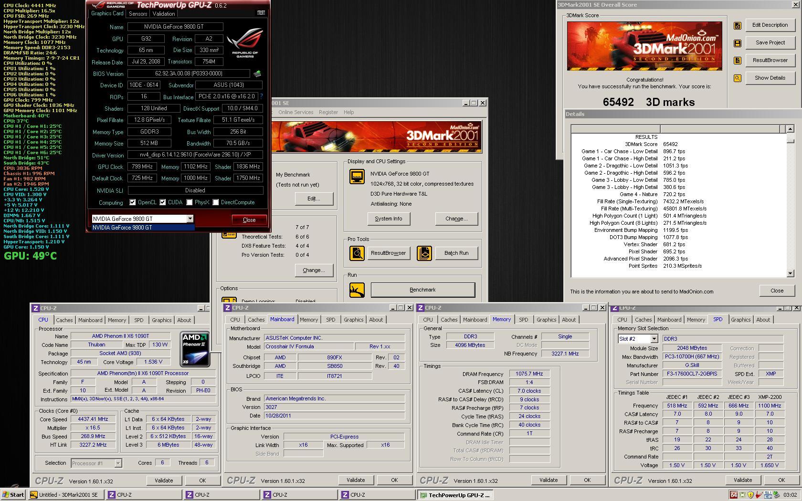The width and height of the screenshot is (802, 501).
Task: Click the Pro Tools ResultBrowser magnifier icon
Action: (x=357, y=253)
